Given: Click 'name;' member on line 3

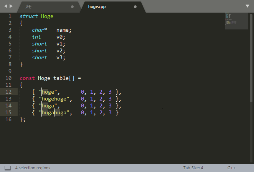Looking at the screenshot, I should pyautogui.click(x=64, y=30).
